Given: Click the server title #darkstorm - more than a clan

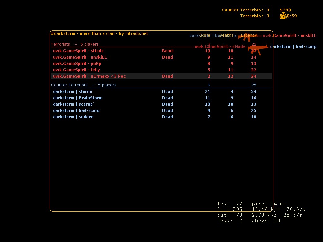Looking at the screenshot, I should pyautogui.click(x=99, y=34).
